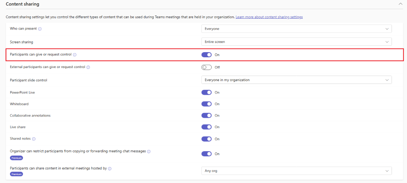Click the PowerPoint Live label

[22, 93]
